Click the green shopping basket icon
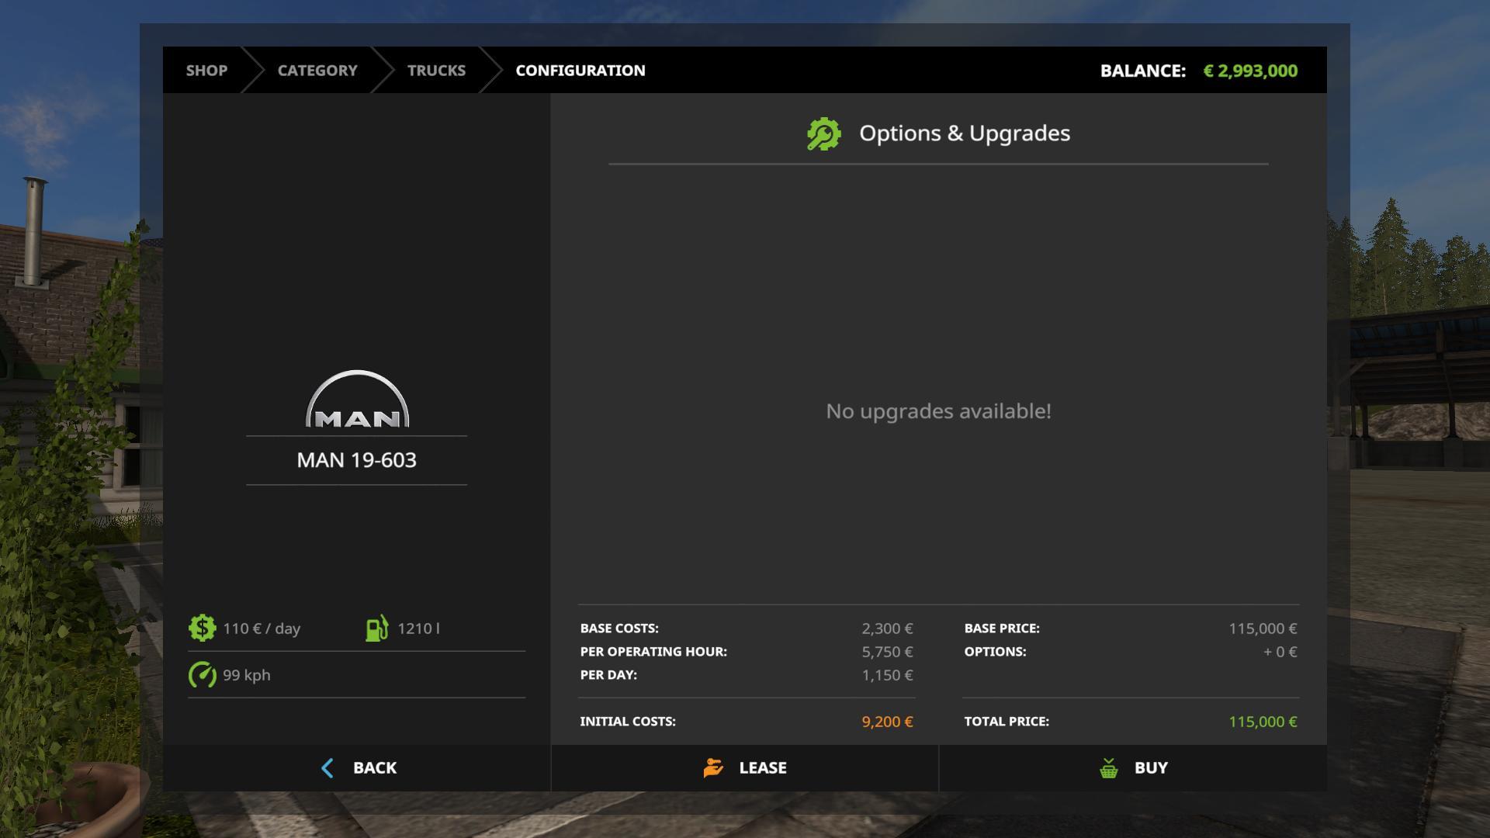The image size is (1490, 838). click(x=1108, y=767)
